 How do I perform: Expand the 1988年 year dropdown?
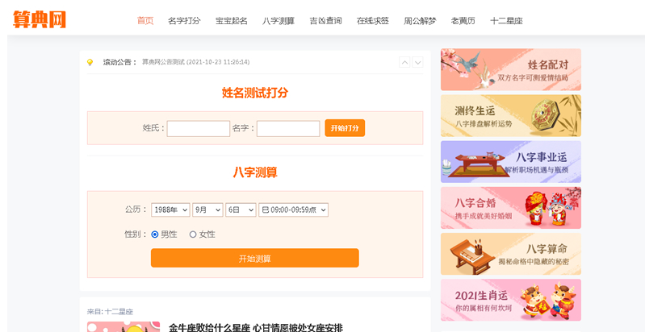tap(170, 210)
